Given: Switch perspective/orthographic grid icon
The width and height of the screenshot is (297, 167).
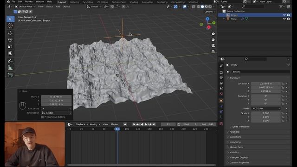Looking at the screenshot, I should click(x=213, y=51).
